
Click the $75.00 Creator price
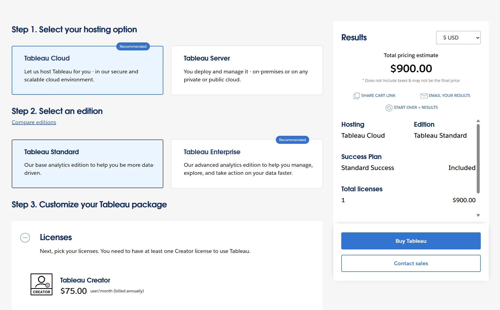pyautogui.click(x=73, y=291)
